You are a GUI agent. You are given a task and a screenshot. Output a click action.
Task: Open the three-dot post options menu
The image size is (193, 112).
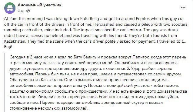click(183, 8)
